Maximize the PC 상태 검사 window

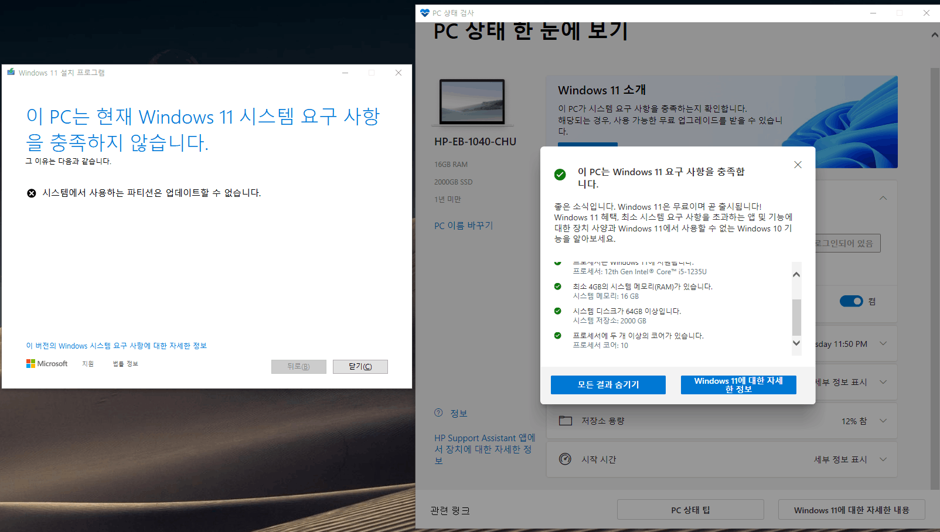pyautogui.click(x=900, y=13)
